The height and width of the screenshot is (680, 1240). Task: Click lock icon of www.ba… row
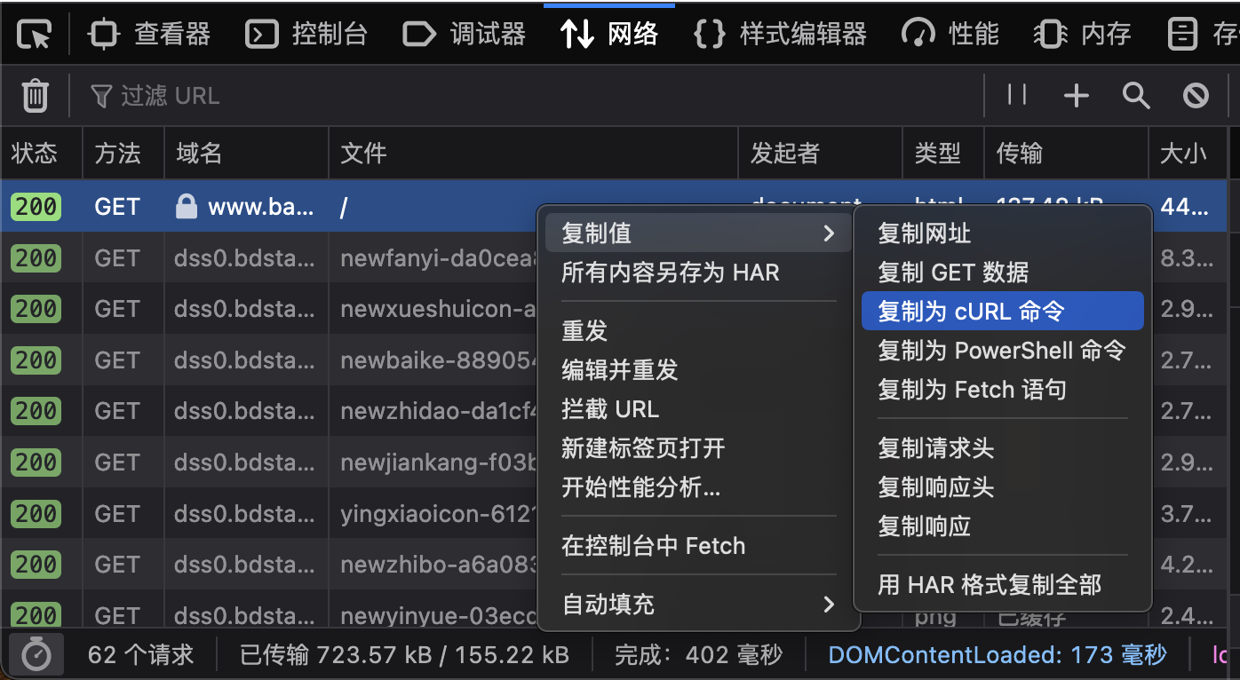[x=186, y=207]
